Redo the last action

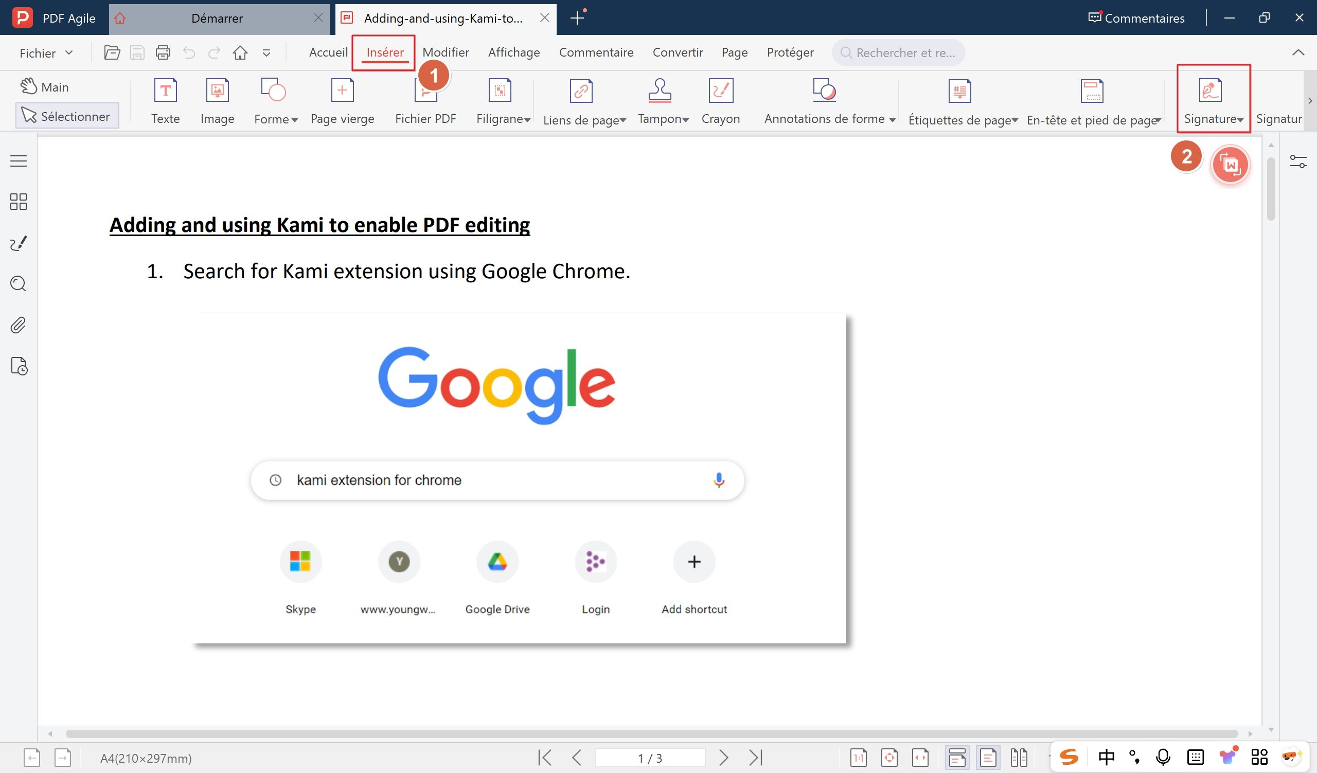215,53
